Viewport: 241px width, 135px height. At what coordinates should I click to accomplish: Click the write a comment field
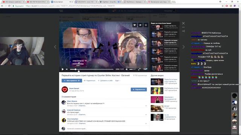107,129
